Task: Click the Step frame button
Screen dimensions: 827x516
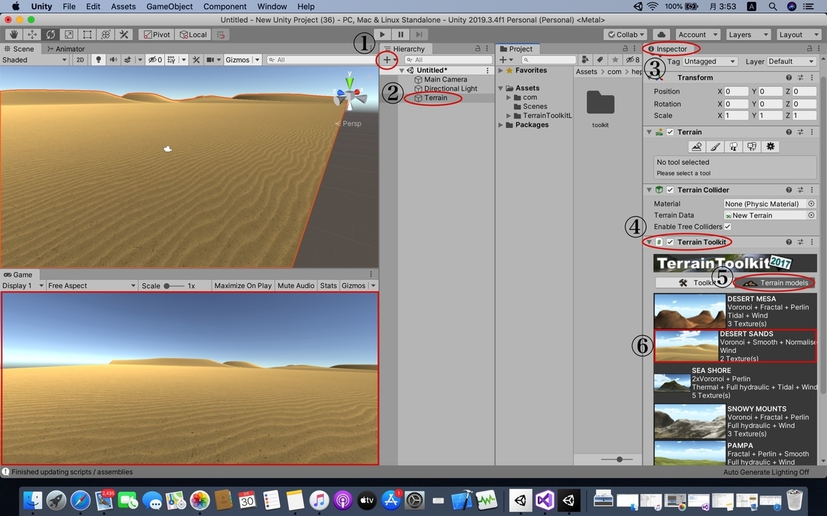Action: 419,34
